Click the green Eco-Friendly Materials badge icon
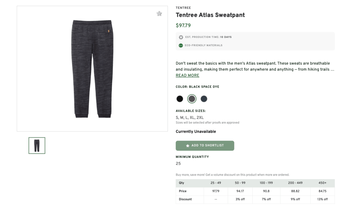This screenshot has height=208, width=359. [180, 45]
